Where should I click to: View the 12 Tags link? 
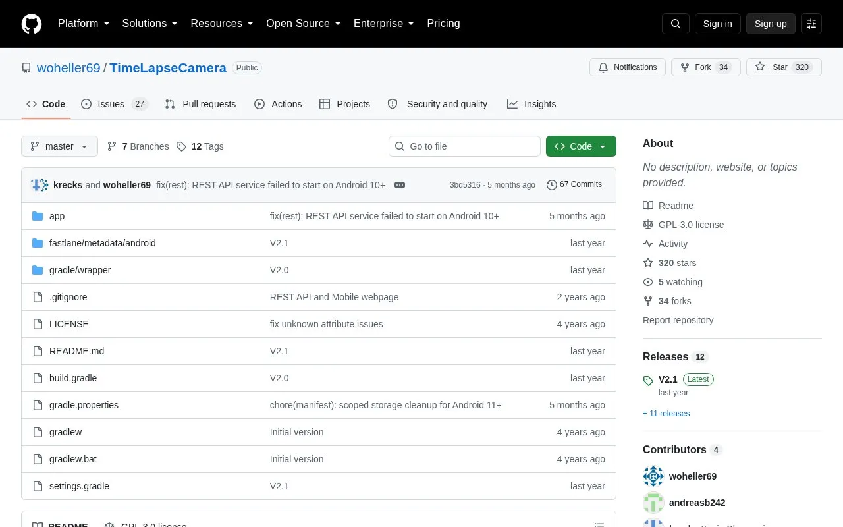click(200, 146)
